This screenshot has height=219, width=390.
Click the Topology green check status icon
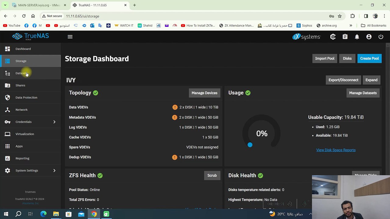click(x=96, y=93)
